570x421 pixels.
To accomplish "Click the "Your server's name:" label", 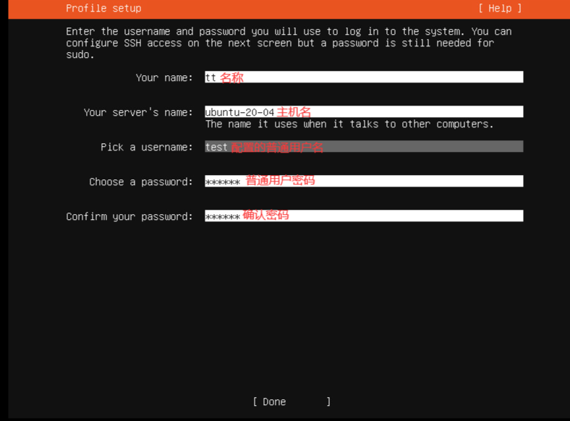I will [x=138, y=112].
